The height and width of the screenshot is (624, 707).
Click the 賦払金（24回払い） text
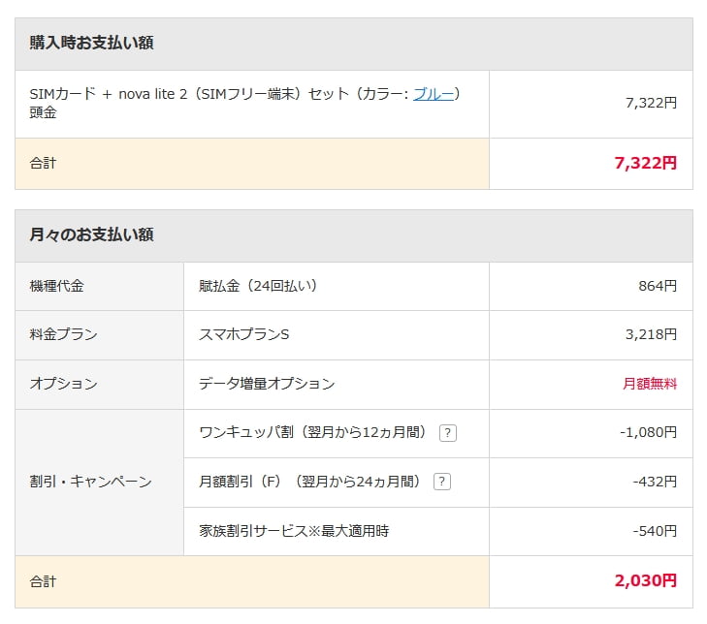pos(258,286)
